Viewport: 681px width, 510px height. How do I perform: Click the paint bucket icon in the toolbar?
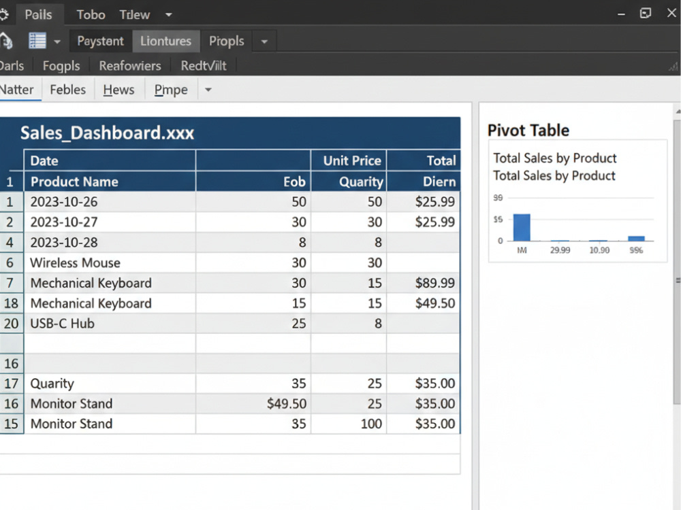click(x=6, y=41)
